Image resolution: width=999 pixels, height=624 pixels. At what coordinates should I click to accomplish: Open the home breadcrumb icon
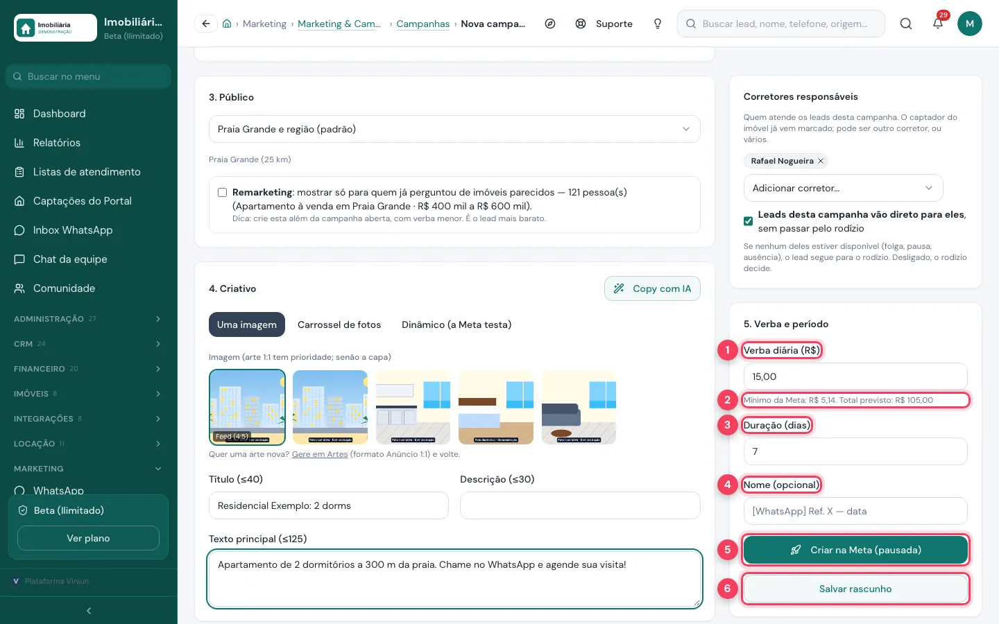click(x=227, y=24)
